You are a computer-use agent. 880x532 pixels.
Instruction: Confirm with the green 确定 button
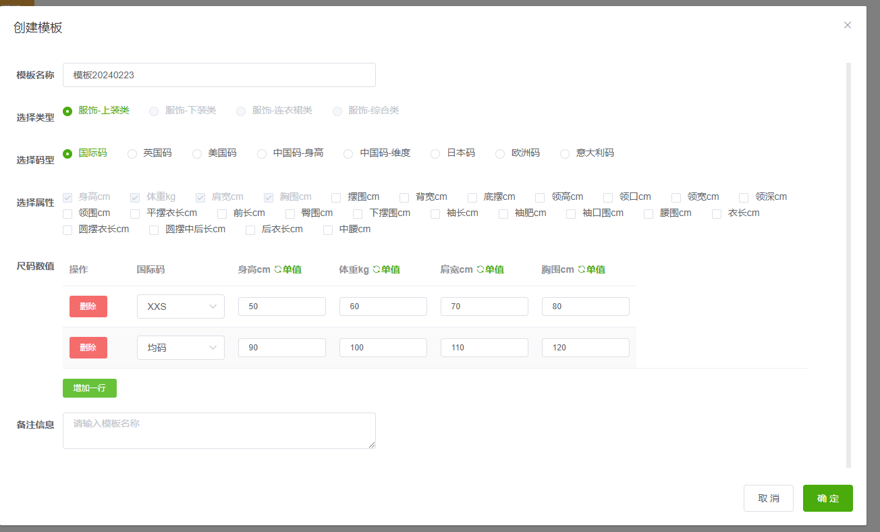pos(827,498)
